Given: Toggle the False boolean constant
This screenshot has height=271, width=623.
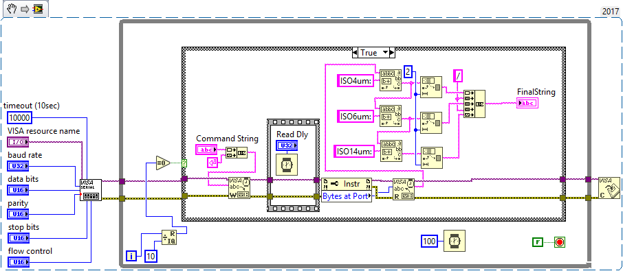Looking at the screenshot, I should pyautogui.click(x=537, y=241).
